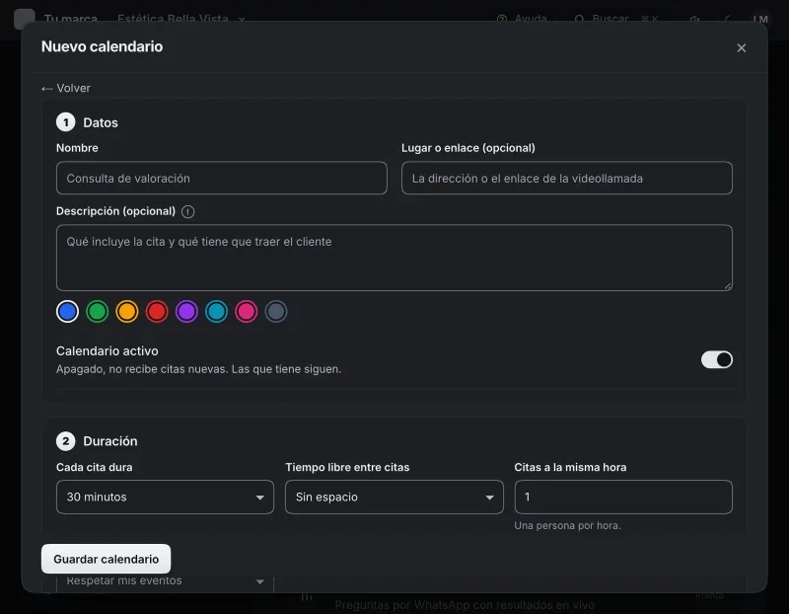Choose the green color swatch
Image resolution: width=789 pixels, height=614 pixels.
point(97,311)
